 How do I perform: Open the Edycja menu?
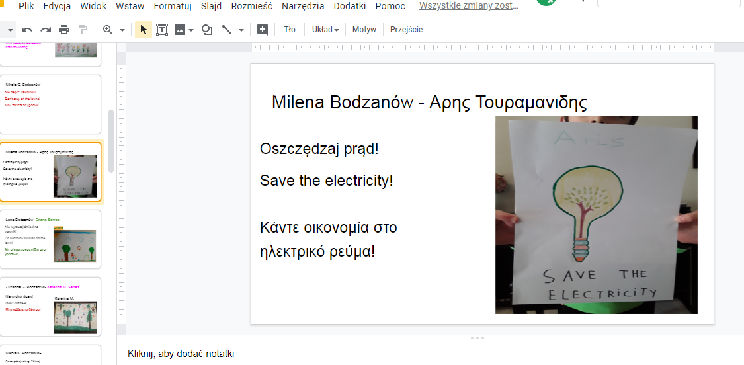(57, 6)
